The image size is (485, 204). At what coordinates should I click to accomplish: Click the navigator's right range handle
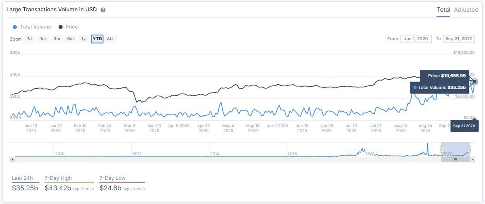(x=469, y=150)
